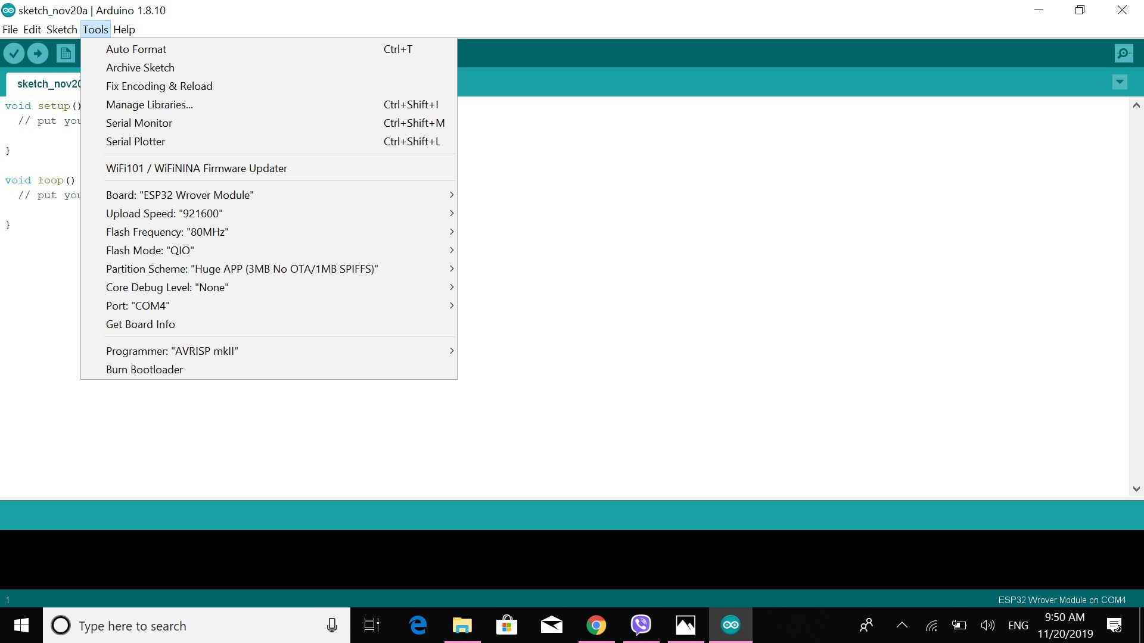The height and width of the screenshot is (643, 1144).
Task: Click the ENG language indicator
Action: click(1018, 626)
